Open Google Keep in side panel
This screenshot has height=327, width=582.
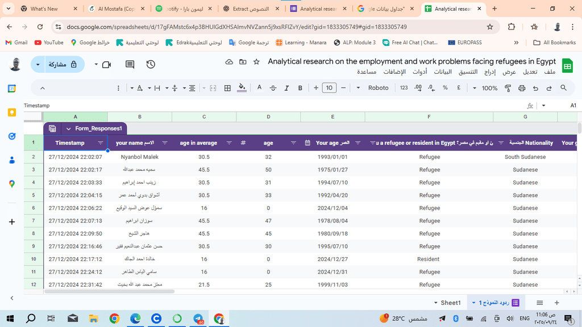point(12,112)
